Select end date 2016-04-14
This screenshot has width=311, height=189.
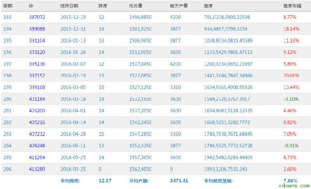point(73,122)
